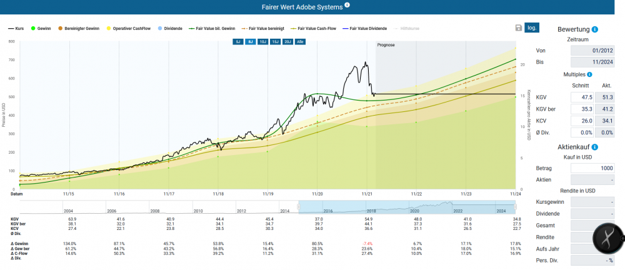Toggle Fair Value bil. Gewinn legend entry
This screenshot has height=270, width=625.
212,29
